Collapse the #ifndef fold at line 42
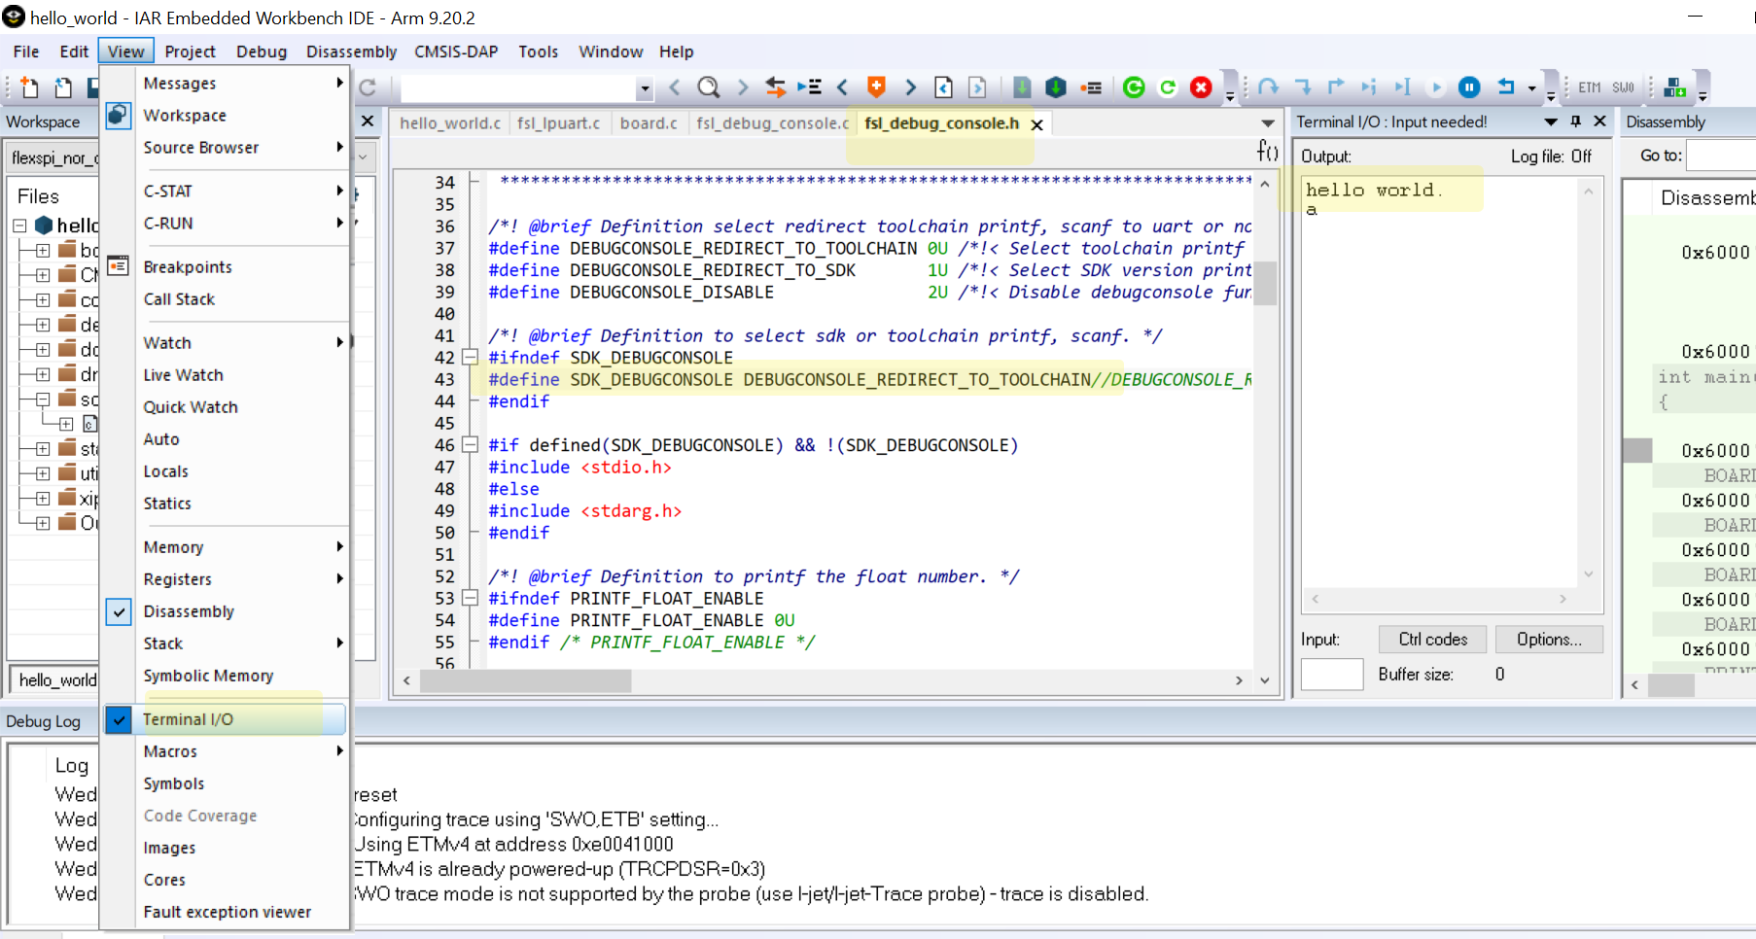The width and height of the screenshot is (1756, 939). click(x=470, y=357)
